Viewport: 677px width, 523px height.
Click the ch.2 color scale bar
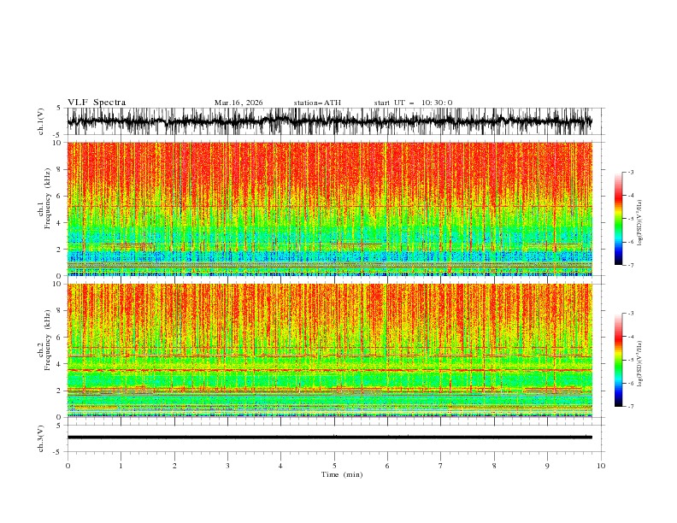click(x=618, y=360)
